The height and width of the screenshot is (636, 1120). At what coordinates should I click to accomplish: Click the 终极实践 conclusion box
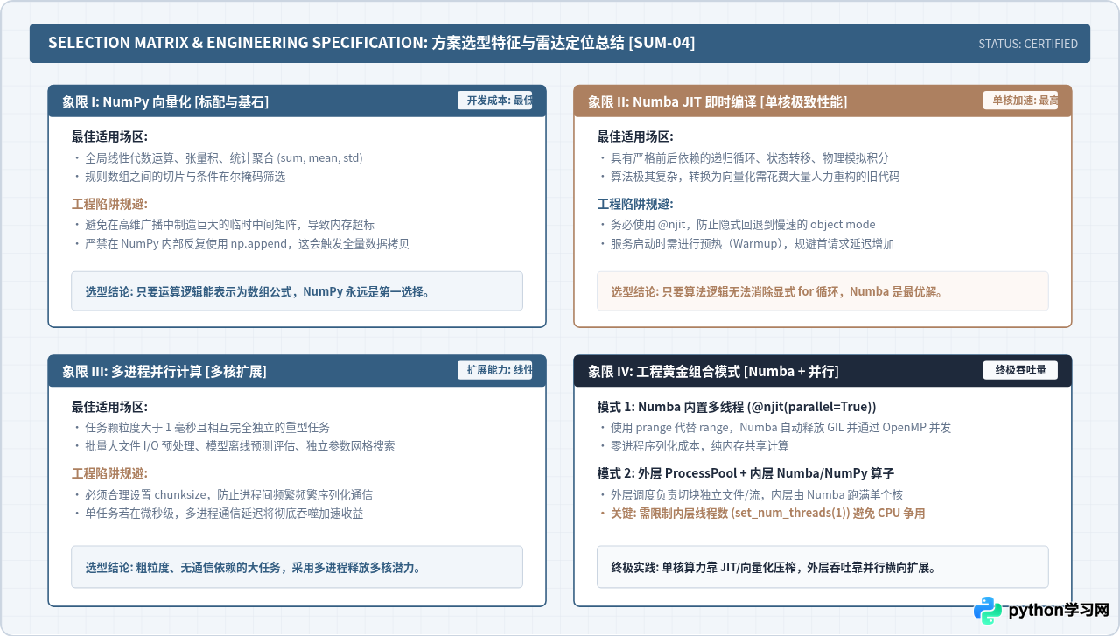(822, 567)
